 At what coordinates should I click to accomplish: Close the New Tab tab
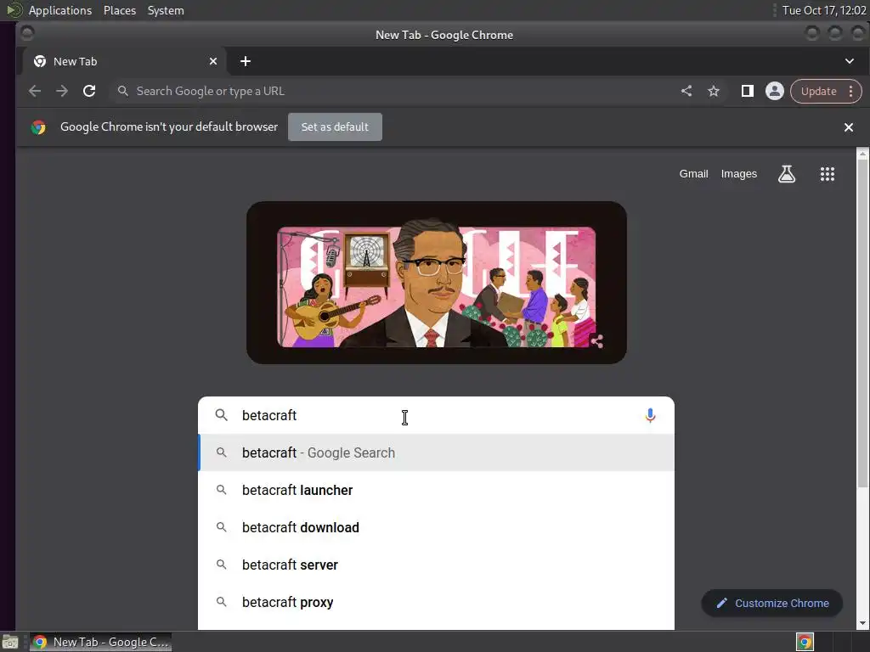pyautogui.click(x=213, y=61)
